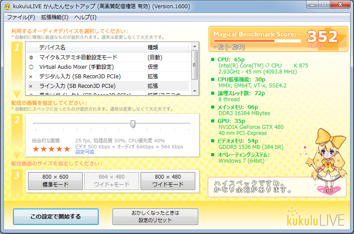
Task: Click the メインメモリ: 96p score line
Action: pyautogui.click(x=238, y=107)
